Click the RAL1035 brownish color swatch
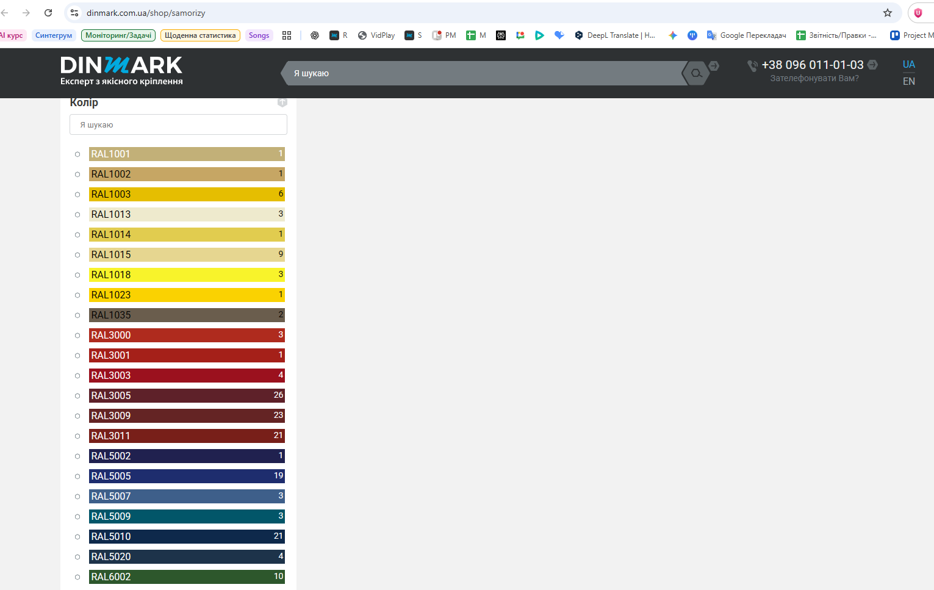This screenshot has height=590, width=934. click(187, 315)
